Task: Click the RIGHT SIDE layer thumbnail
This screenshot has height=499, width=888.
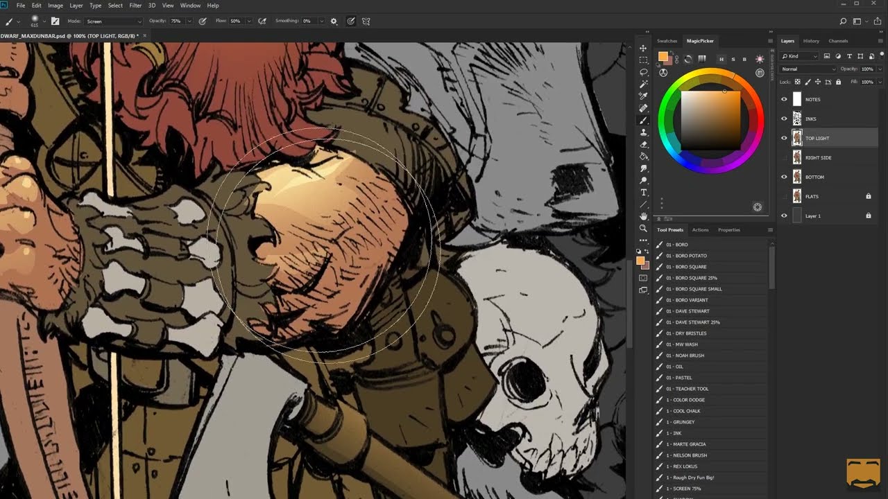Action: point(797,157)
